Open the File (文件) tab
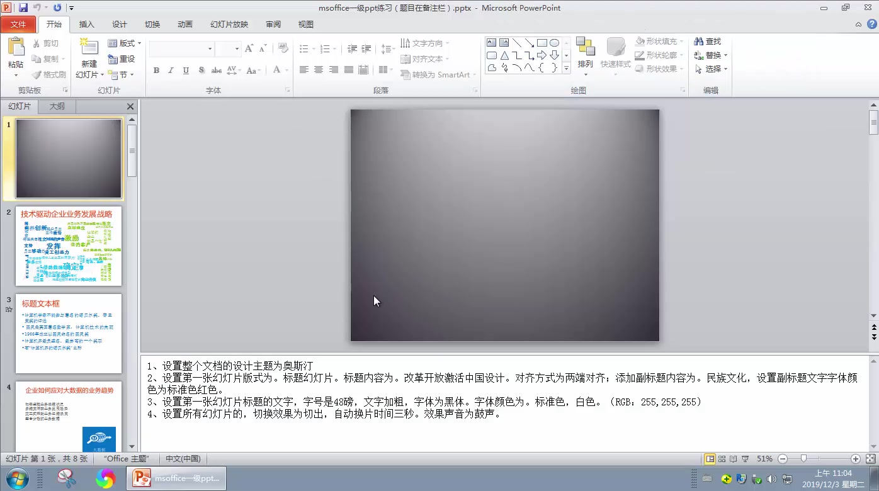This screenshot has width=879, height=491. point(18,25)
